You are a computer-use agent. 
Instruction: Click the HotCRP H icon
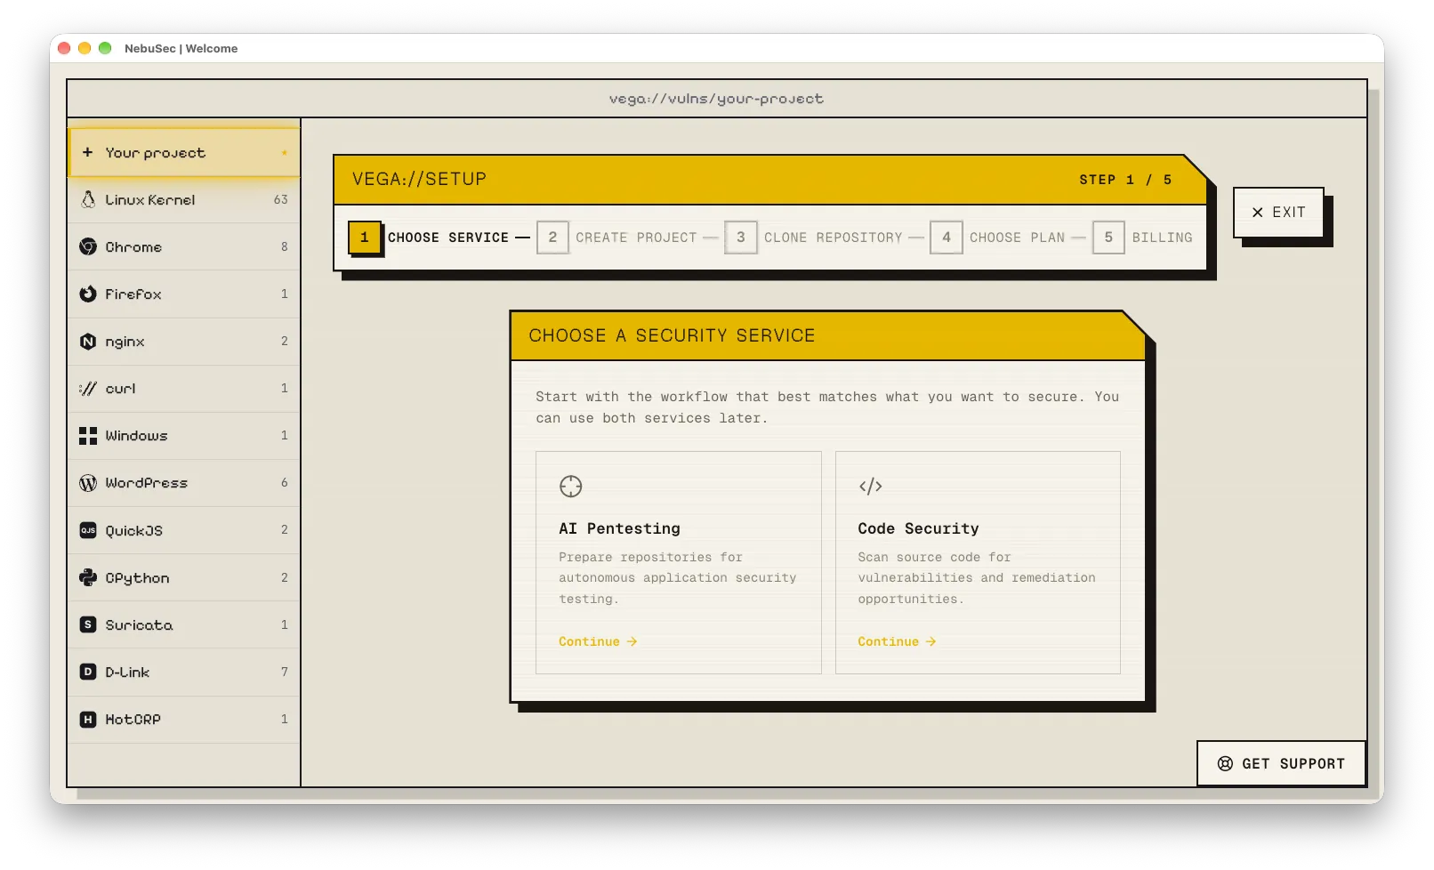coord(88,719)
